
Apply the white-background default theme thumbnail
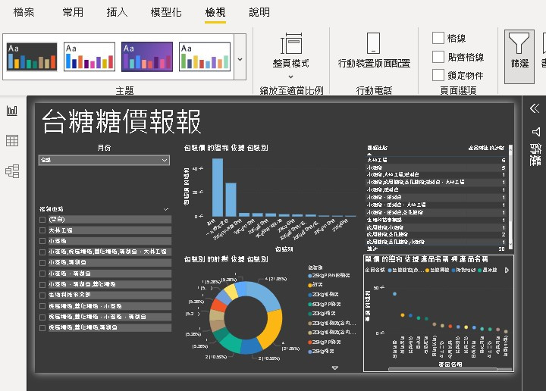coord(89,57)
